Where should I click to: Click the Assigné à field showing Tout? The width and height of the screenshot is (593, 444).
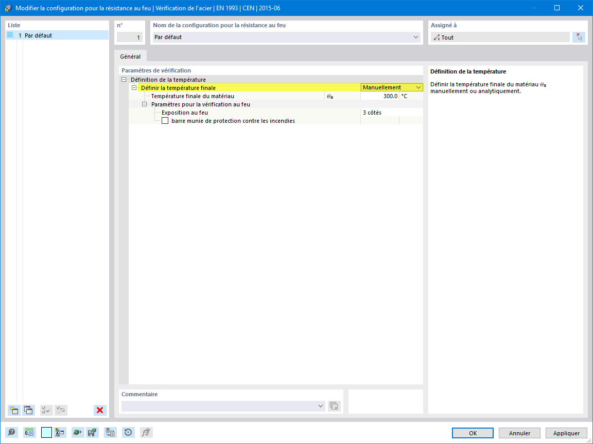coord(500,37)
